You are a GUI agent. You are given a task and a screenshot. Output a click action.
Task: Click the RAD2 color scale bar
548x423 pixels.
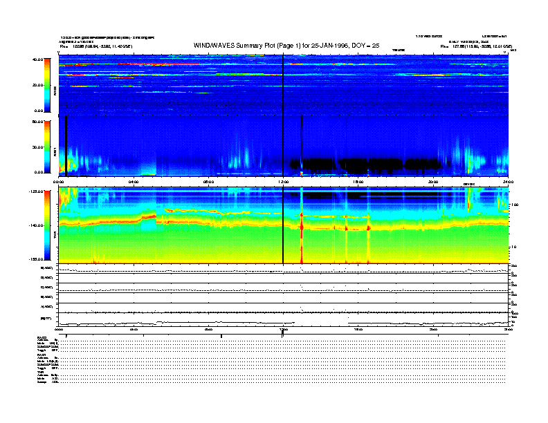(x=47, y=85)
